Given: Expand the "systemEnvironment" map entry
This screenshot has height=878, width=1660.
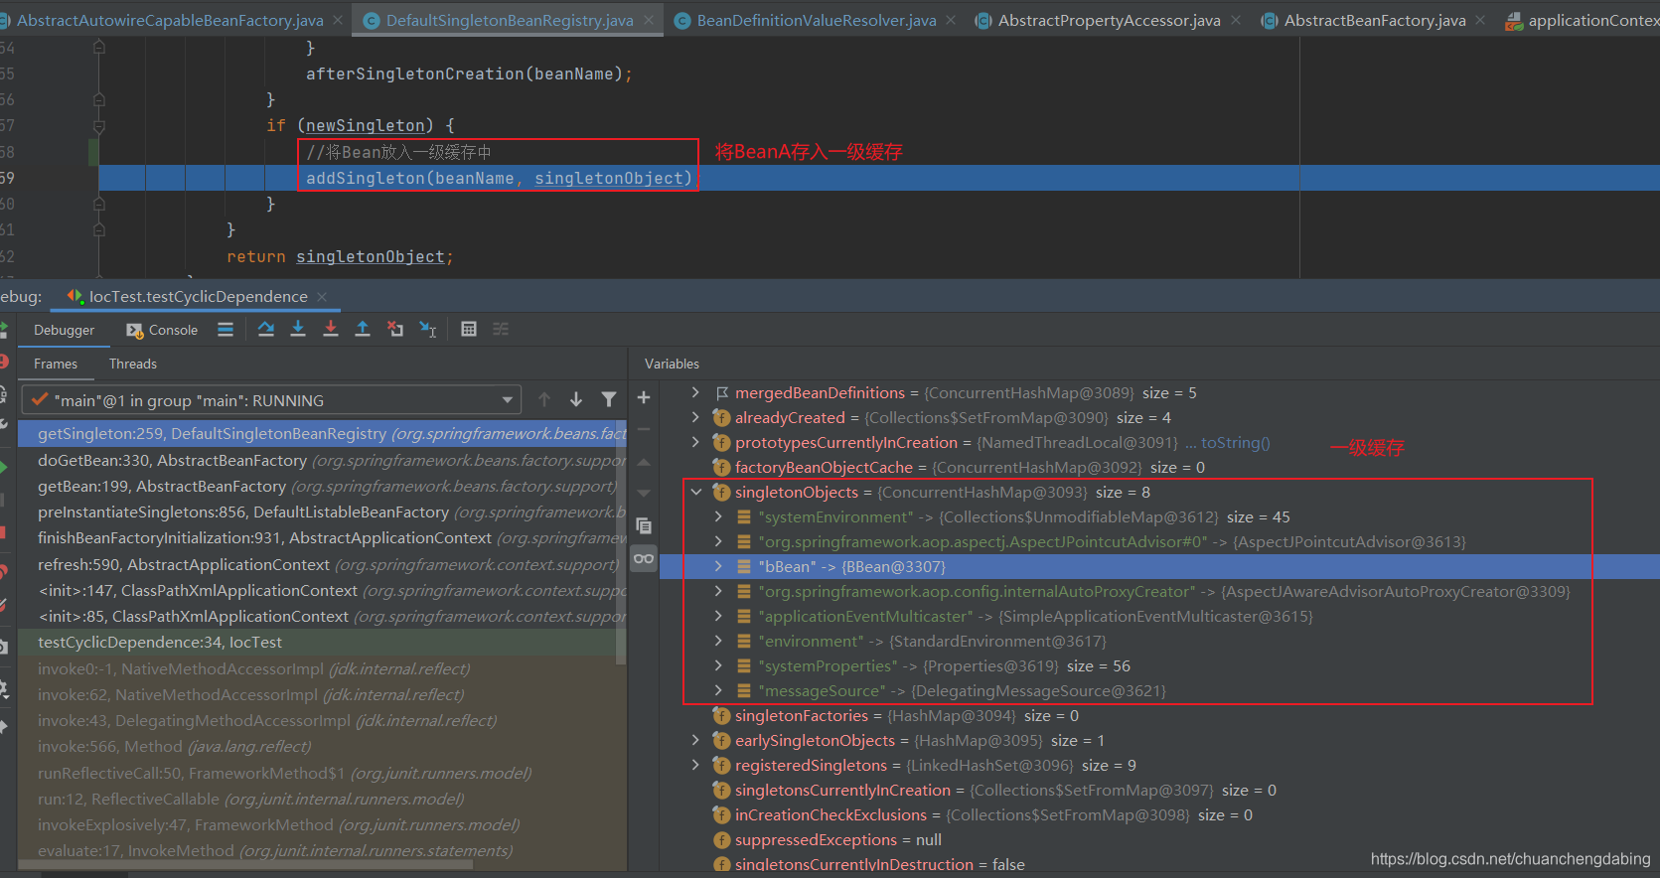Looking at the screenshot, I should (718, 516).
